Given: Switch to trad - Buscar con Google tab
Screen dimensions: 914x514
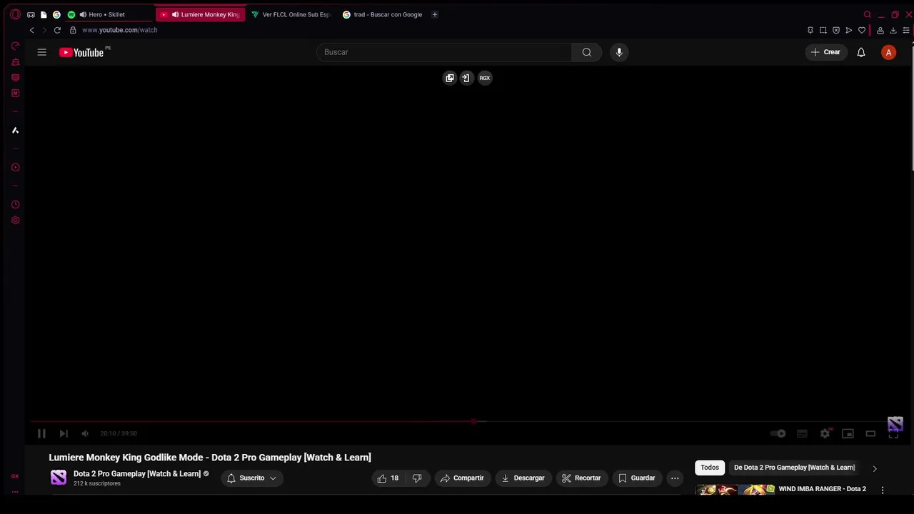Looking at the screenshot, I should click(x=382, y=14).
